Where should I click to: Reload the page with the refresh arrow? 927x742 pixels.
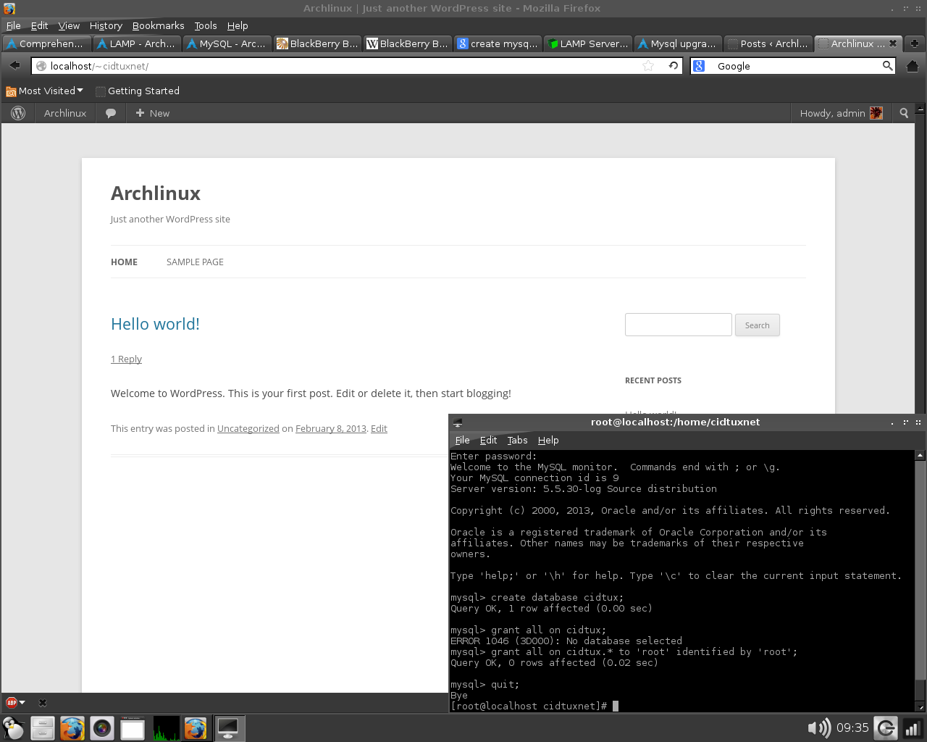(x=674, y=66)
